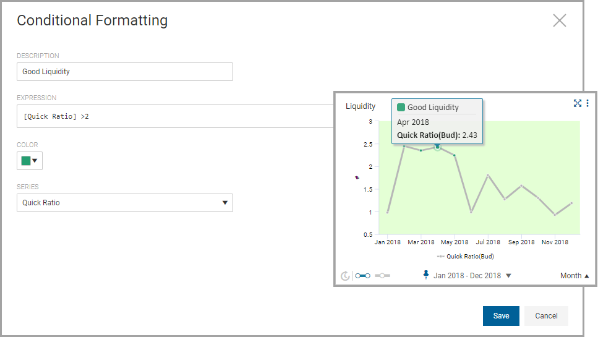The image size is (598, 337).
Task: Edit the Good Liquidity description field
Action: pos(125,72)
